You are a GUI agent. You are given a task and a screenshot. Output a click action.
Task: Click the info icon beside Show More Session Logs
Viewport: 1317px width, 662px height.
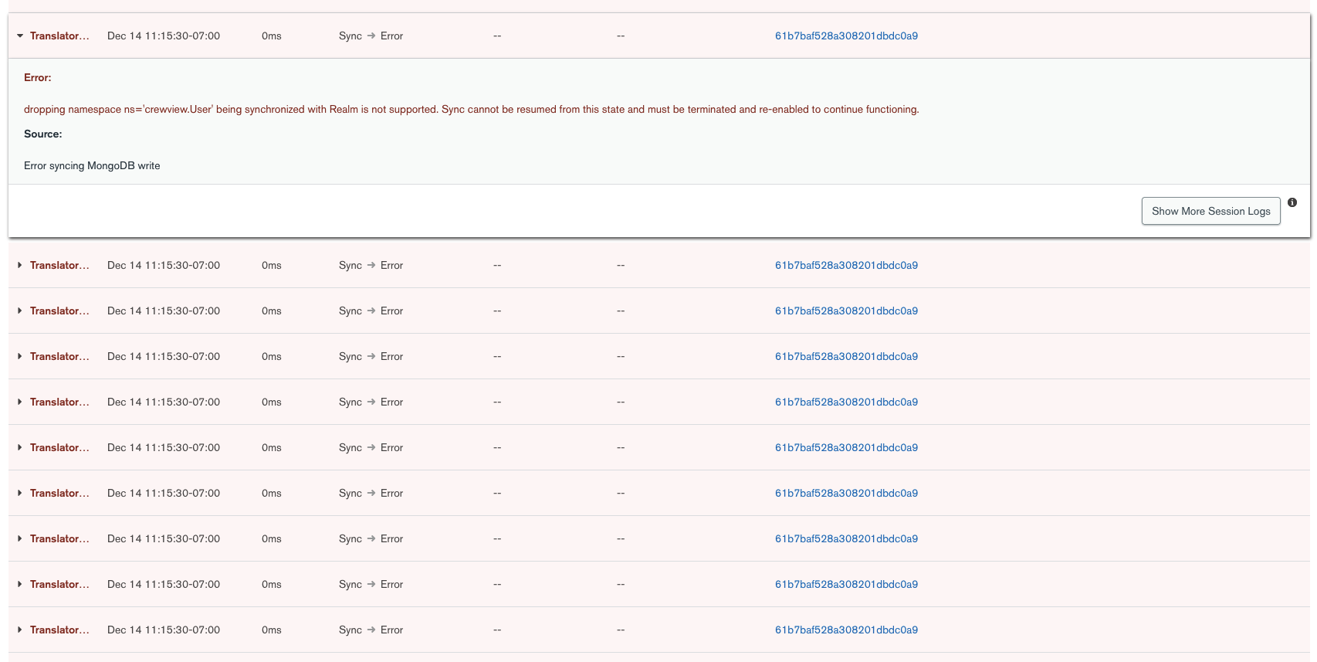1292,202
